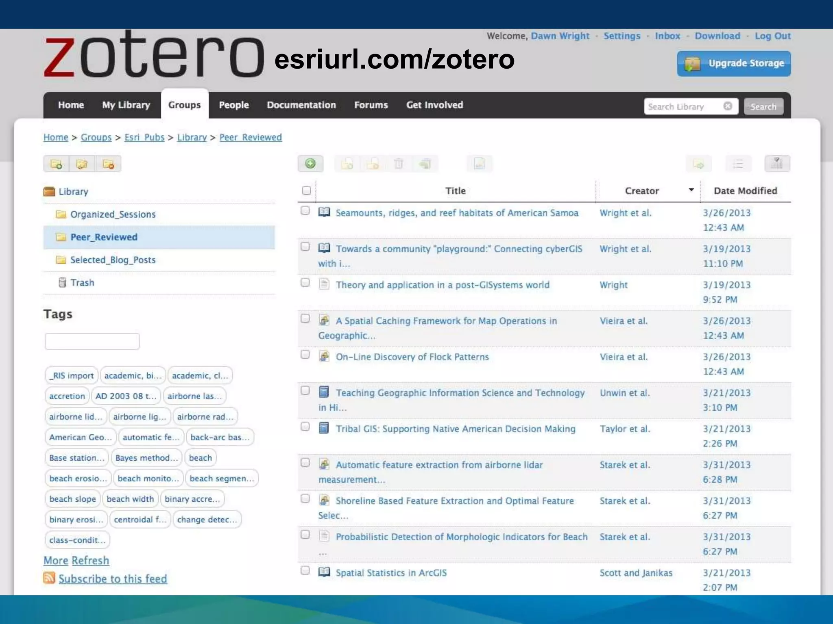Viewport: 833px width, 624px height.
Task: Open the Settings link
Action: [x=622, y=36]
